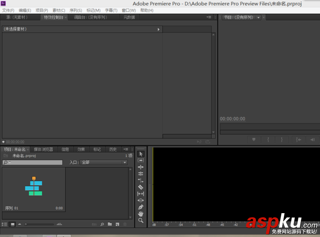The height and width of the screenshot is (237, 320).
Task: Click Automate to Sequence icon
Action: click(94, 224)
